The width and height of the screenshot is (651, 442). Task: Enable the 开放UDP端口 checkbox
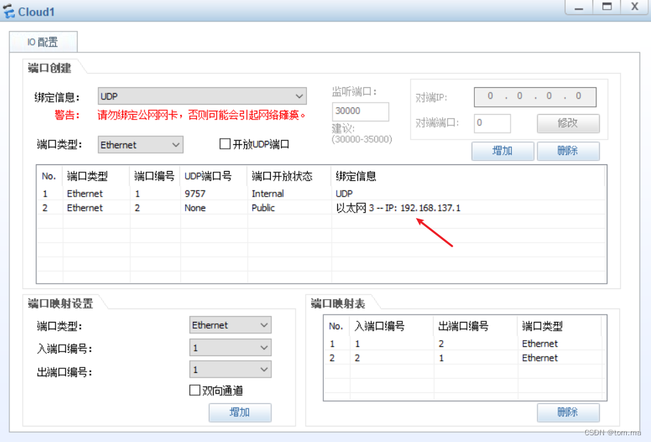224,144
